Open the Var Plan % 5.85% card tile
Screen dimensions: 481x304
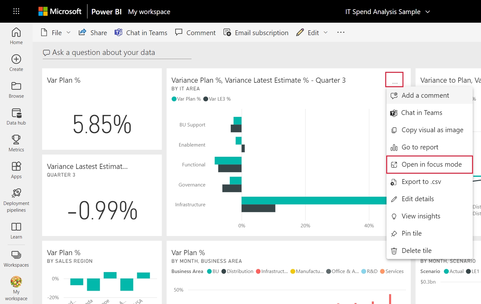click(102, 109)
